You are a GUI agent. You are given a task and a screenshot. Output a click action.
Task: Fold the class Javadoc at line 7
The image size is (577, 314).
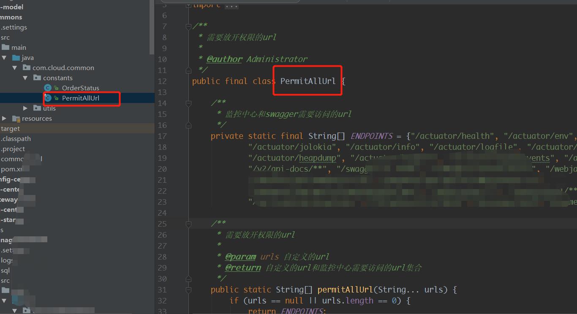188,26
